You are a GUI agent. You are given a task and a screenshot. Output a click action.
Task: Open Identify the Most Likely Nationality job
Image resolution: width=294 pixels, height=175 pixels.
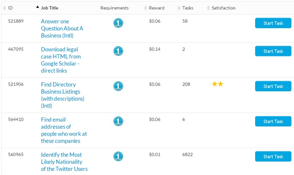pos(64,162)
